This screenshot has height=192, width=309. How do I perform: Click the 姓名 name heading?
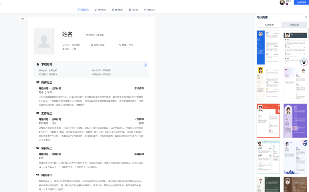click(68, 34)
